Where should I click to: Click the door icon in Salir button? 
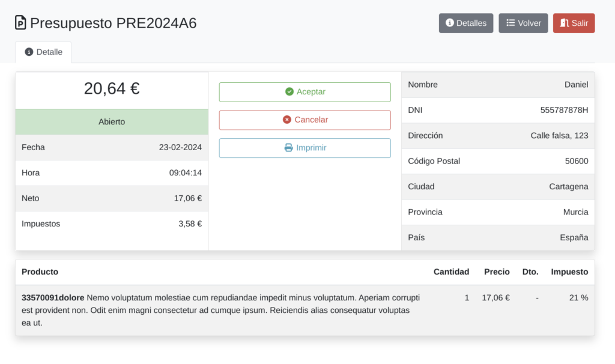coord(564,23)
